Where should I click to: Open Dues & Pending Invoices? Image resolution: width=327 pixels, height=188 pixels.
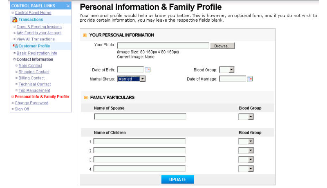pyautogui.click(x=39, y=27)
